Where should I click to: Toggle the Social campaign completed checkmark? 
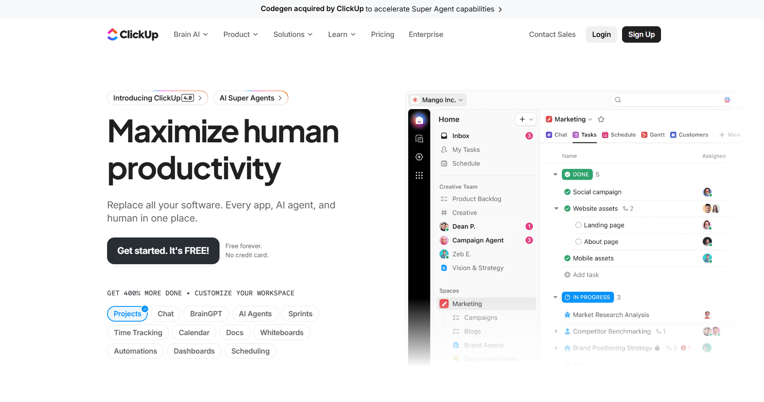click(567, 192)
